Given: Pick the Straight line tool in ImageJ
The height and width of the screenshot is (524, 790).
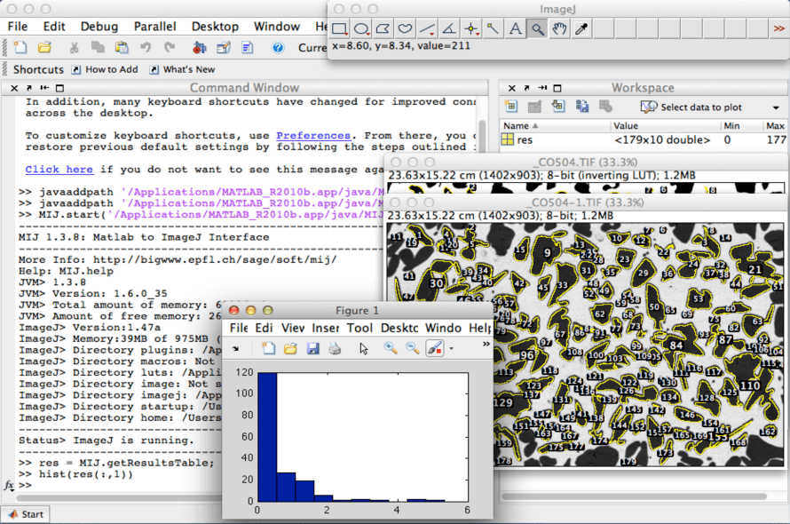Looking at the screenshot, I should (x=427, y=29).
